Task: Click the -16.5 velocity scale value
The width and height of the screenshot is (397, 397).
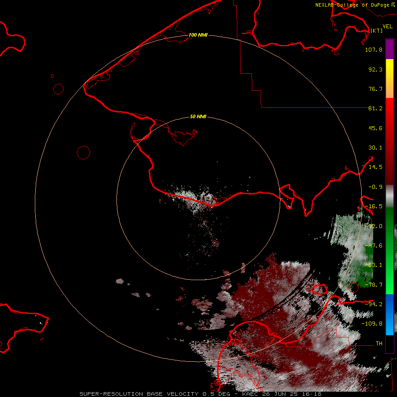Action: pyautogui.click(x=374, y=206)
